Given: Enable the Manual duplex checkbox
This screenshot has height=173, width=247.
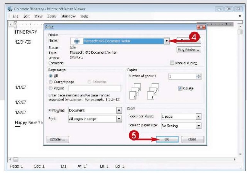Looking at the screenshot, I should (x=172, y=63).
